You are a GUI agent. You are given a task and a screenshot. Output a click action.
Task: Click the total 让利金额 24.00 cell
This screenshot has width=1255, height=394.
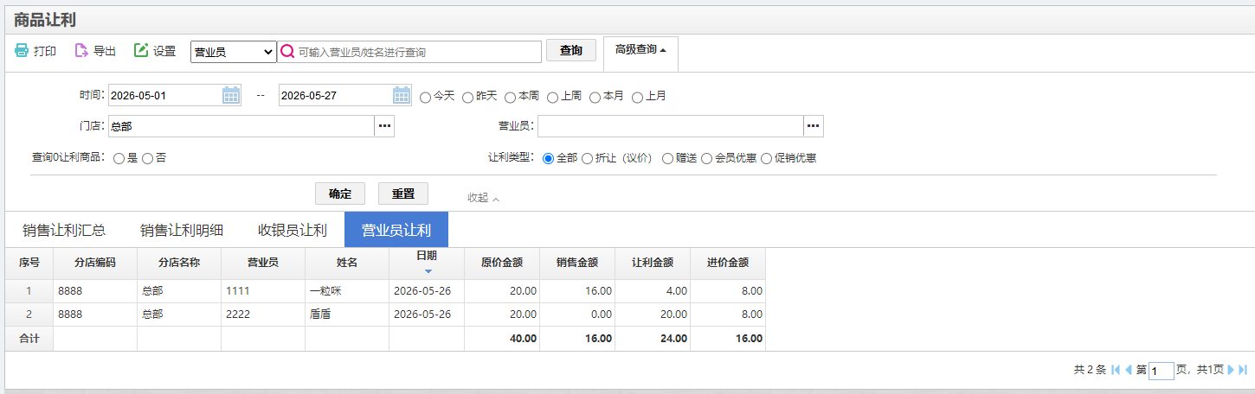point(653,339)
